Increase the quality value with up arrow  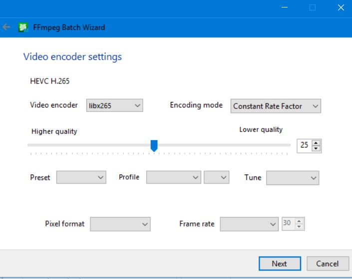[316, 142]
